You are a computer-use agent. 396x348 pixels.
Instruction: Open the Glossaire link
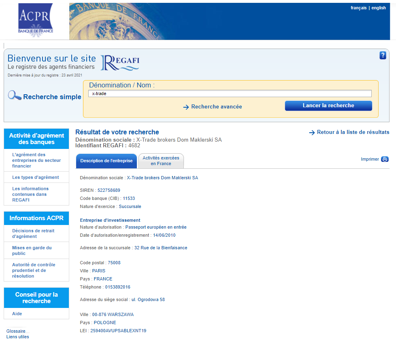(16, 331)
